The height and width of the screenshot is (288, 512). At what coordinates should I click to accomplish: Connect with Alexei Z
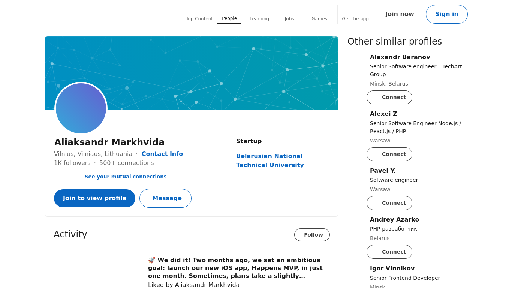tap(389, 154)
